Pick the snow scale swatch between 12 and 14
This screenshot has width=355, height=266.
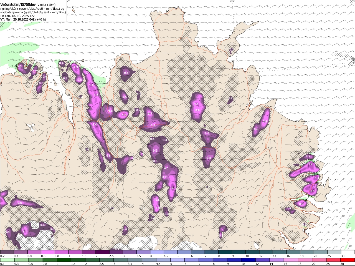[266, 252]
